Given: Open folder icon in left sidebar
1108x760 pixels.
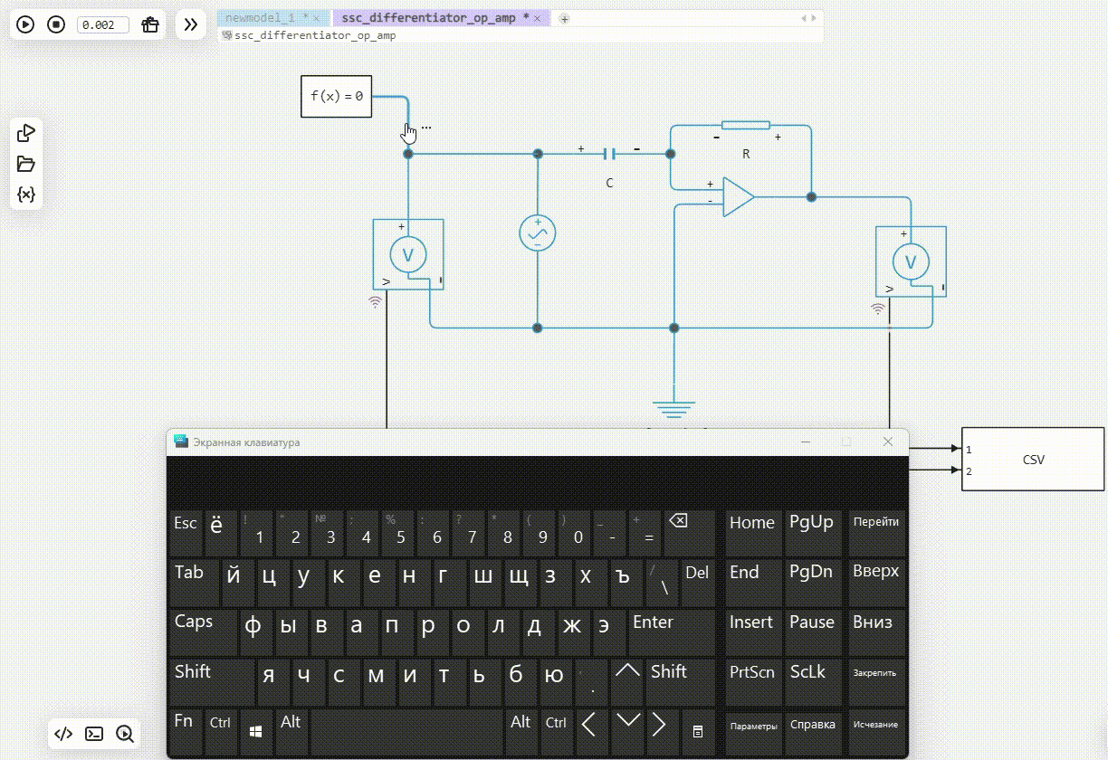Looking at the screenshot, I should click(25, 164).
